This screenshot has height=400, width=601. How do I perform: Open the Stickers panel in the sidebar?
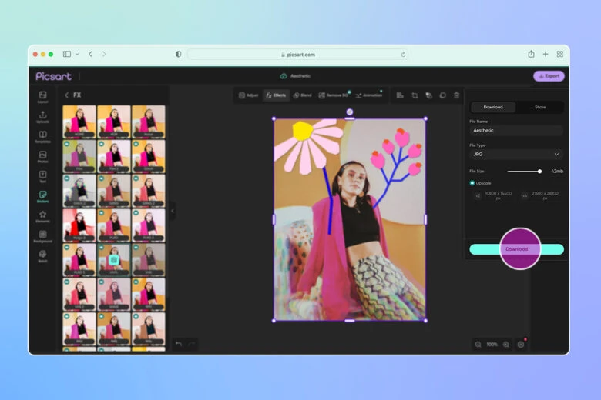click(x=42, y=196)
